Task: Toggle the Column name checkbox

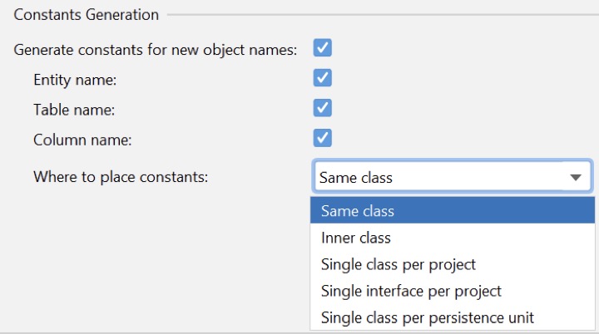Action: [x=323, y=138]
